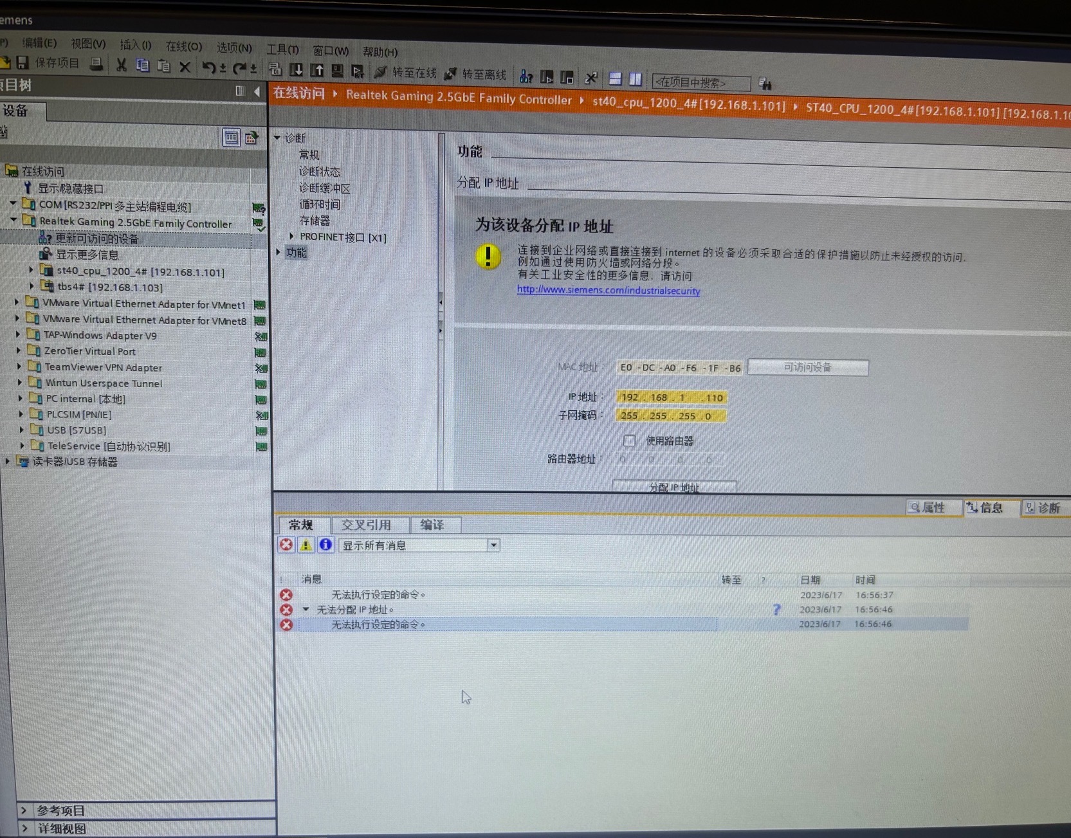This screenshot has height=838, width=1071.
Task: Collapse the Realtek Gaming 2.5GbE Family Controller node
Action: (13, 221)
